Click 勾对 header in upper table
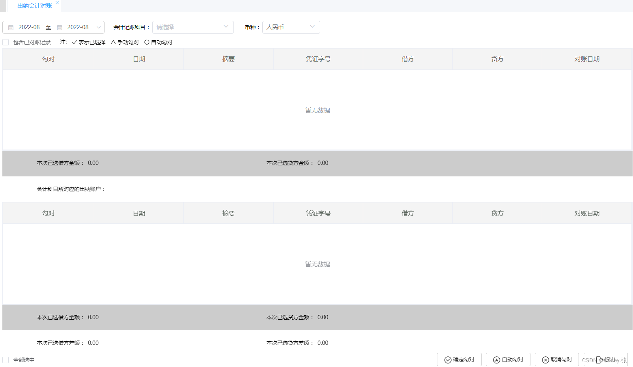 [x=49, y=59]
